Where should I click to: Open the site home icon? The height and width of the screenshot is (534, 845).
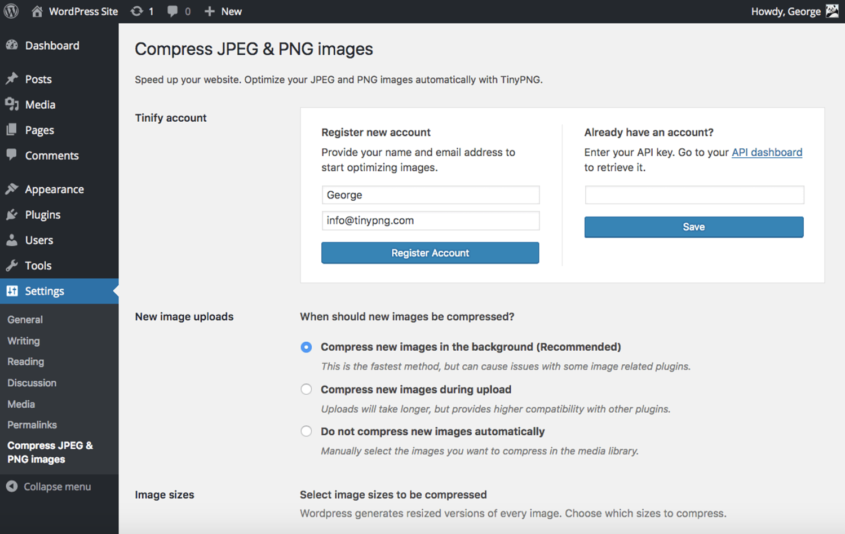point(37,11)
